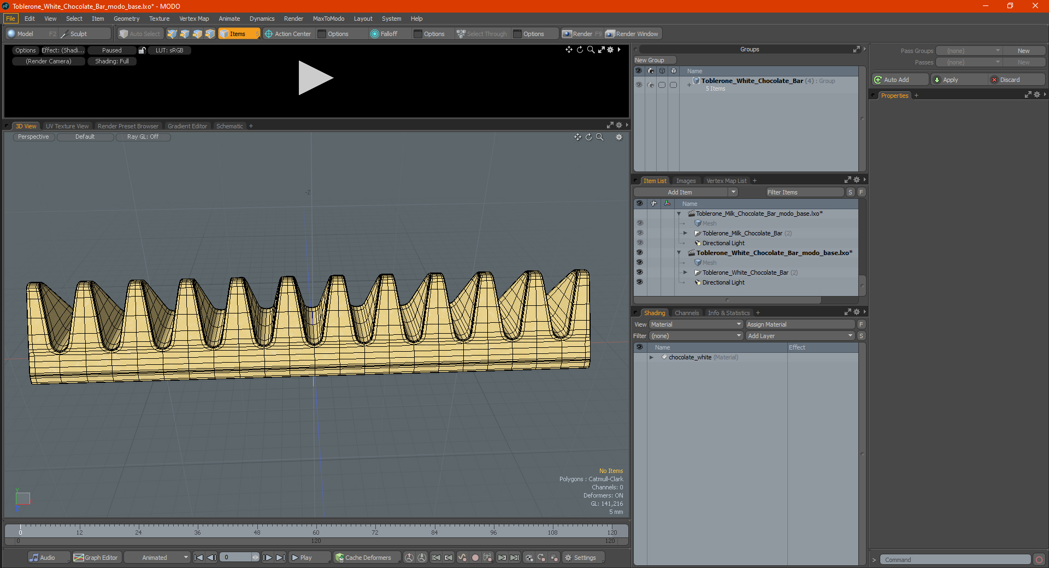The image size is (1049, 568).
Task: Open MaxToModo menu
Action: (x=328, y=19)
